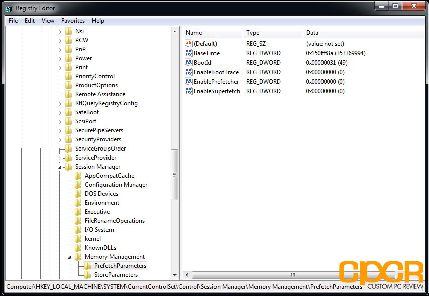Expand the Nsi key
429x296 pixels.
(60, 32)
